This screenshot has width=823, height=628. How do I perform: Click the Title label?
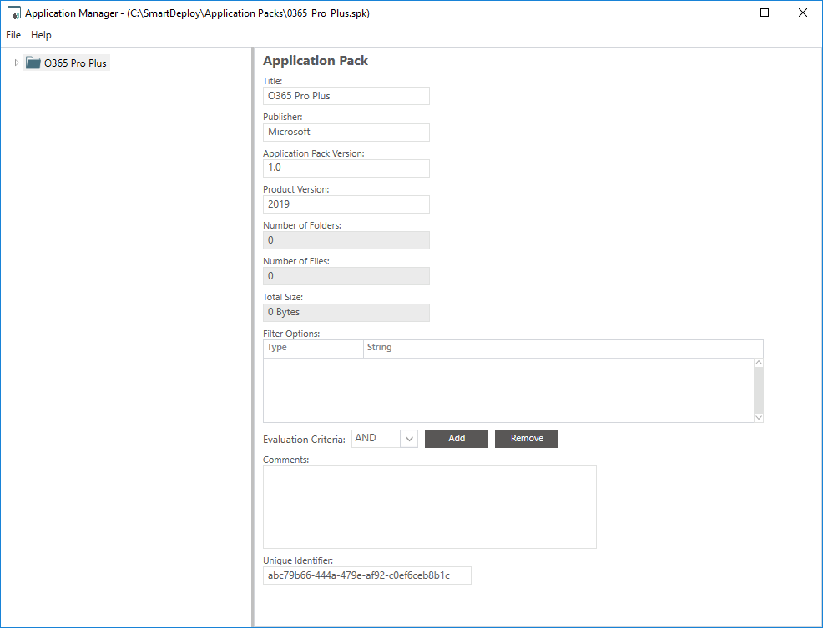tap(272, 82)
